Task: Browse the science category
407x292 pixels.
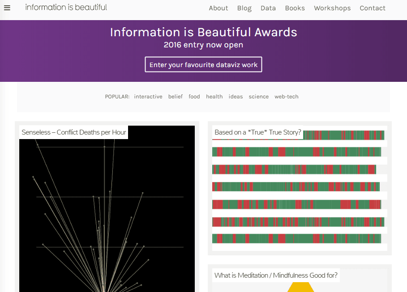Action: pos(258,96)
